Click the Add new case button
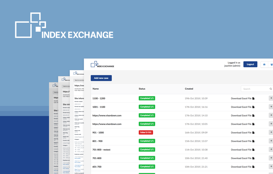The image size is (273, 174). click(x=101, y=78)
